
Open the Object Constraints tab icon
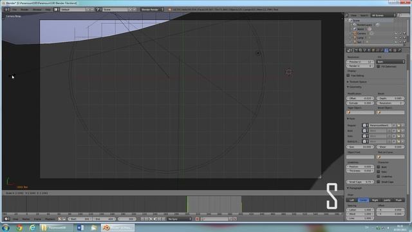[377, 50]
